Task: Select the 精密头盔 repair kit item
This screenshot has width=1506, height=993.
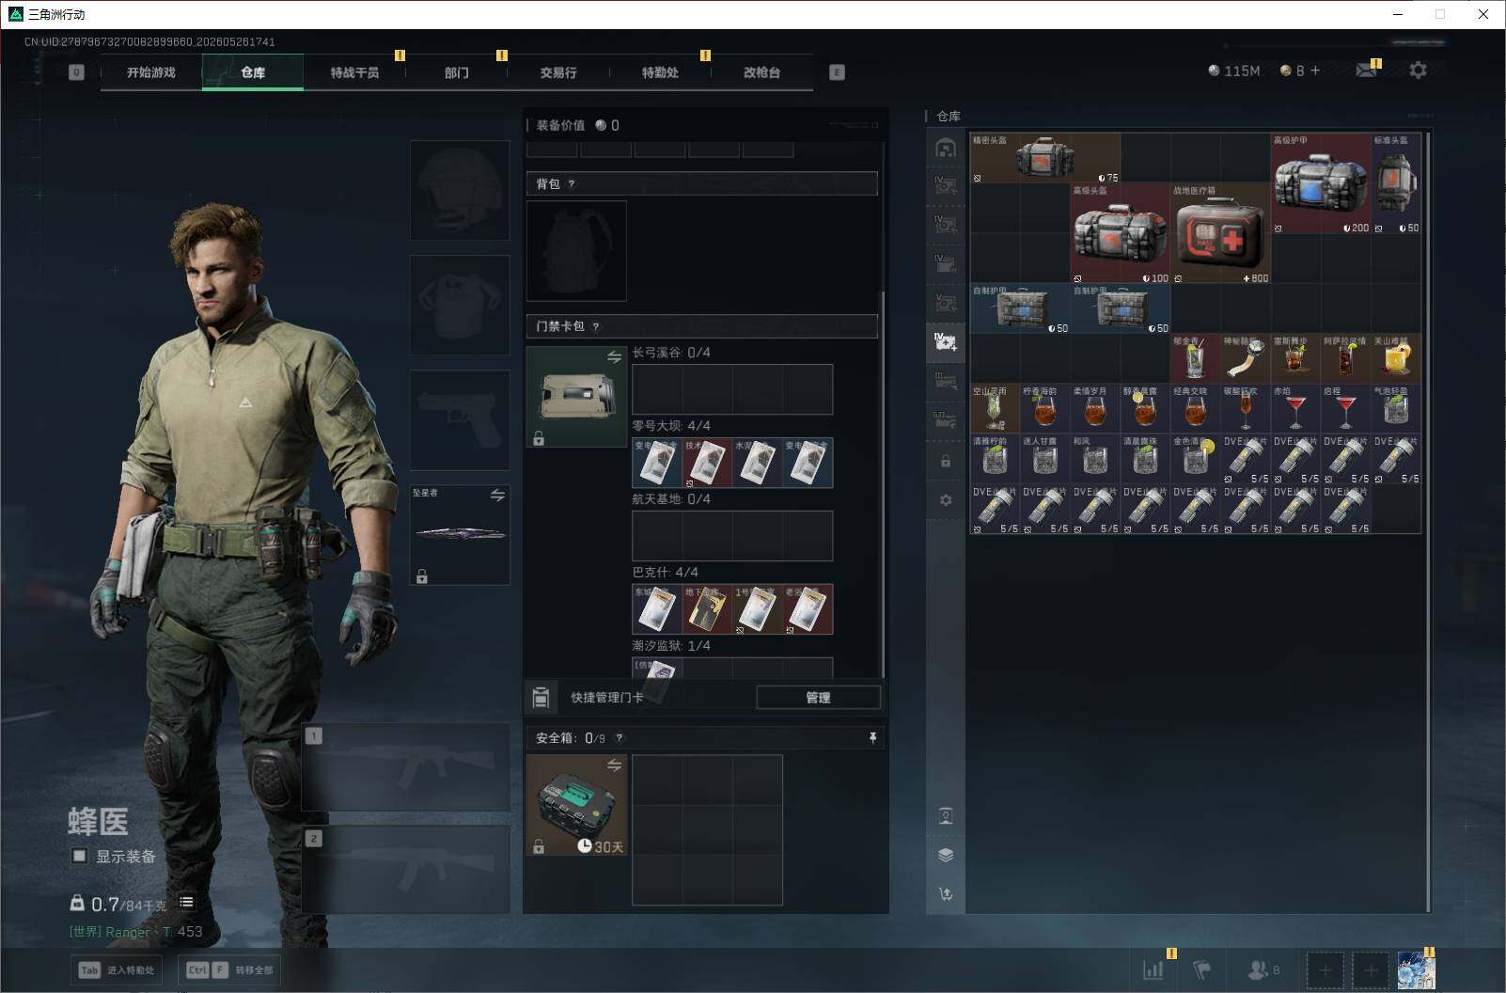Action: [x=1045, y=158]
